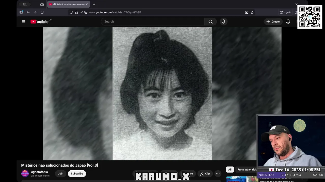Open YouTube notifications bell
The height and width of the screenshot is (182, 325).
288,22
